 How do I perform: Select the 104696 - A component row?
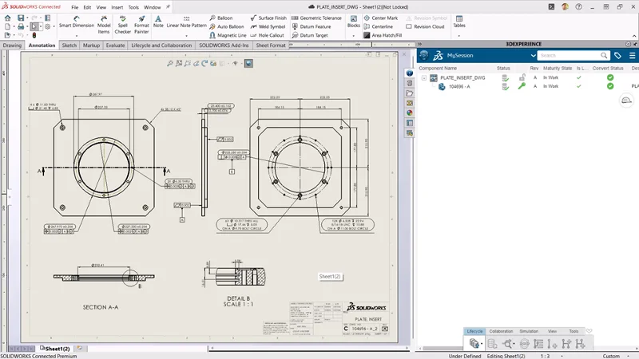[458, 86]
